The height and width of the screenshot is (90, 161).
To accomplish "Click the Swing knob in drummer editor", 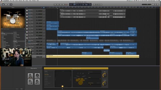I will click(105, 83).
